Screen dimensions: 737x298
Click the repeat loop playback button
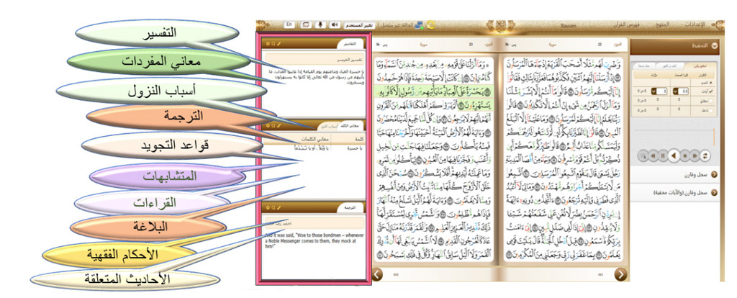point(705,154)
